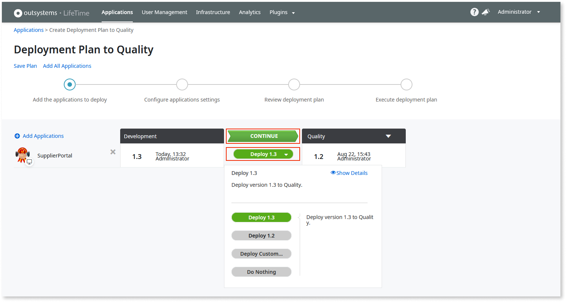Select the Review deployment plan step circle
Viewport: 566px width, 302px height.
pos(294,84)
